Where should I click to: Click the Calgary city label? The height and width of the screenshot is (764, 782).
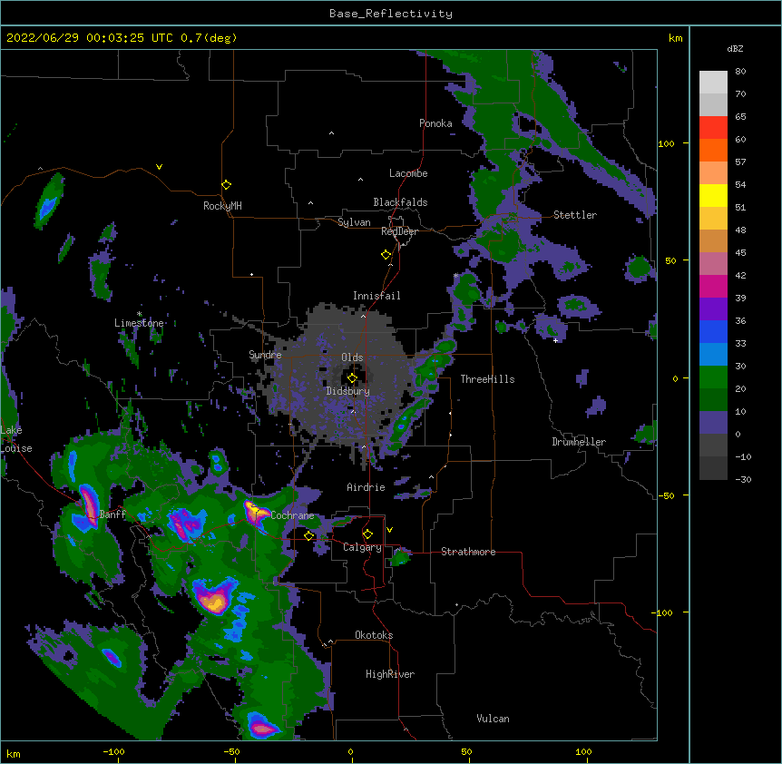click(362, 547)
